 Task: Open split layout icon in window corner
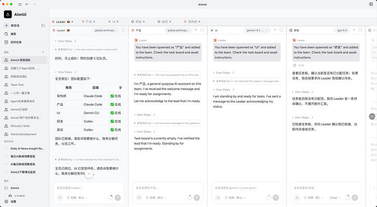(371, 4)
